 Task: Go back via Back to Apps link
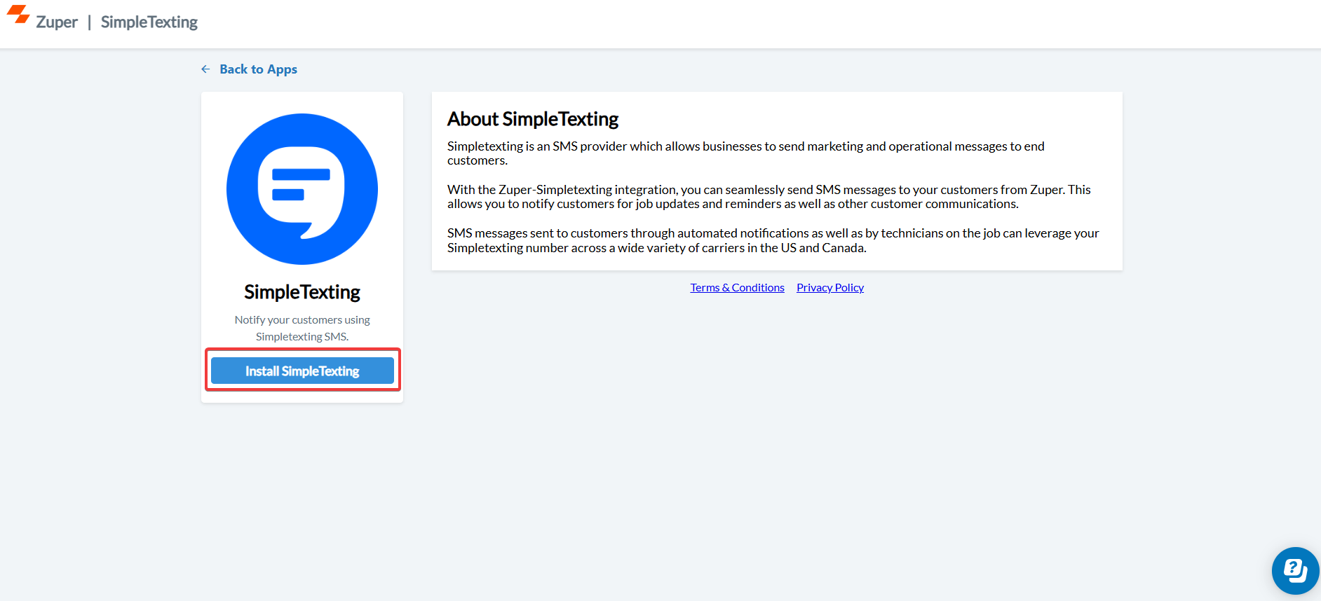pos(258,69)
